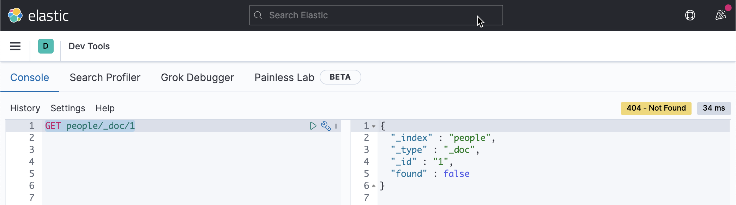
Task: Run the GET request with play icon
Action: click(x=313, y=126)
